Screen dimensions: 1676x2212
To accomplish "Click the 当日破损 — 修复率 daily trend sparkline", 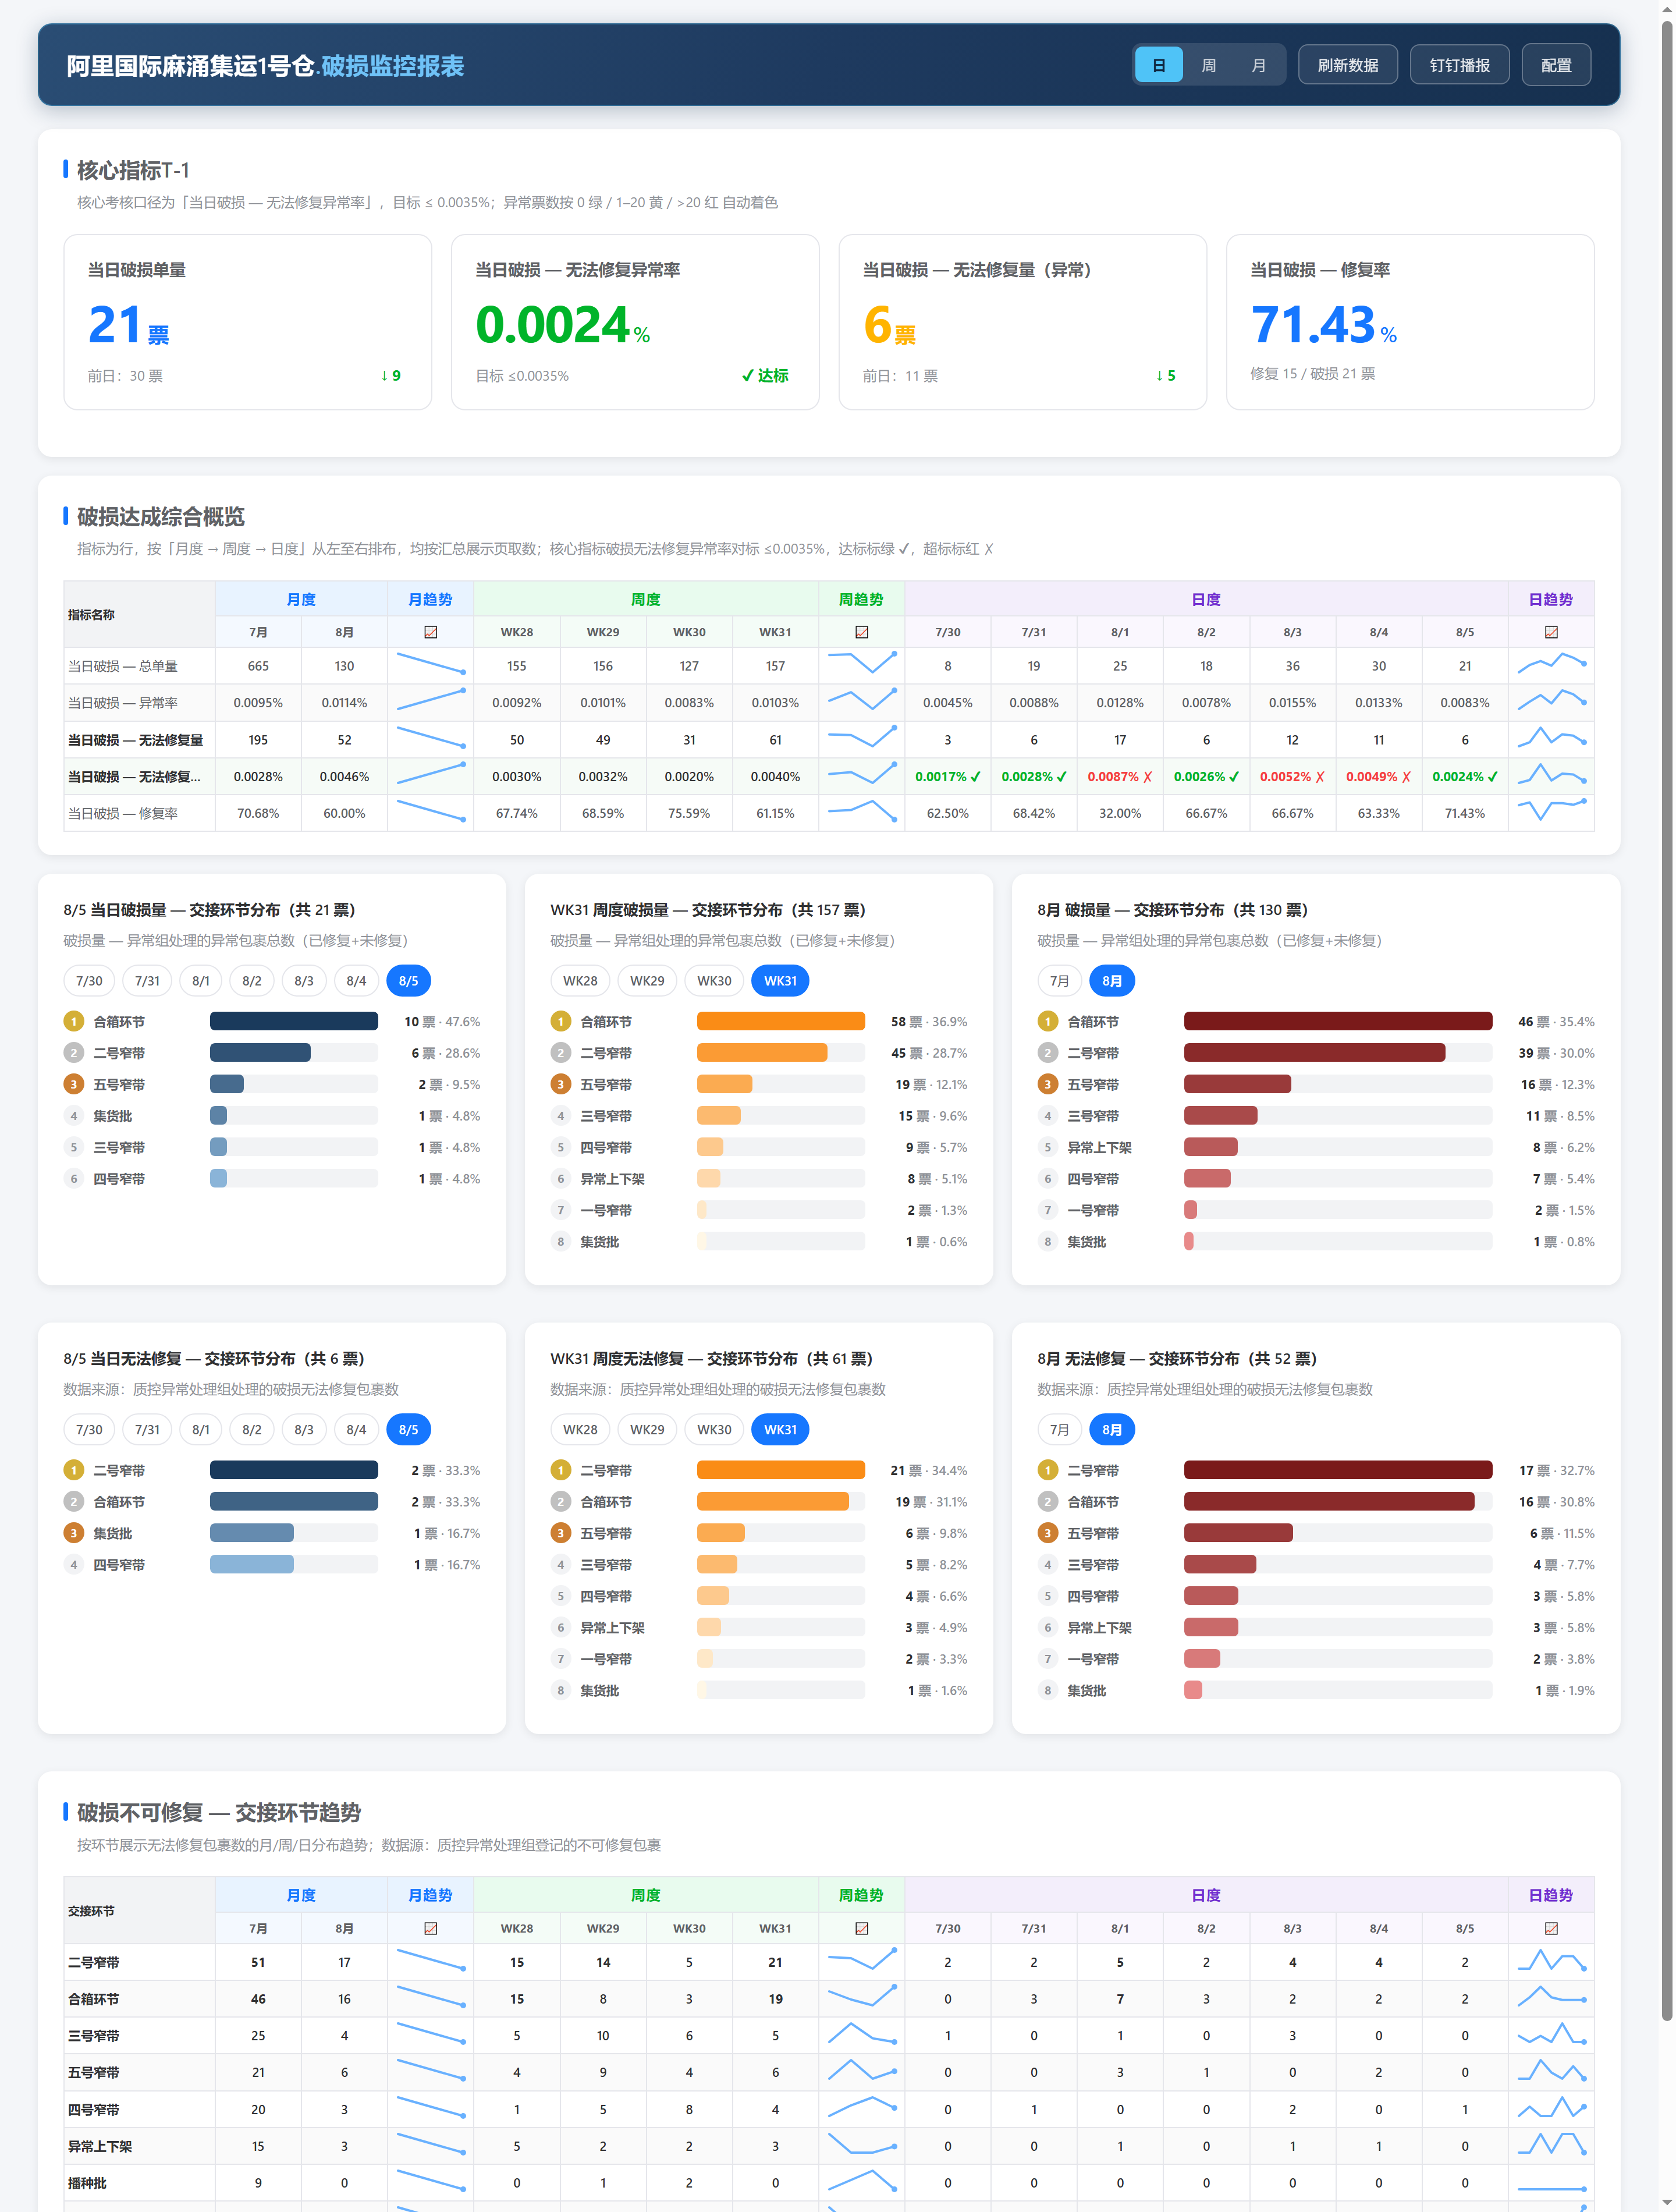I will coord(1551,809).
